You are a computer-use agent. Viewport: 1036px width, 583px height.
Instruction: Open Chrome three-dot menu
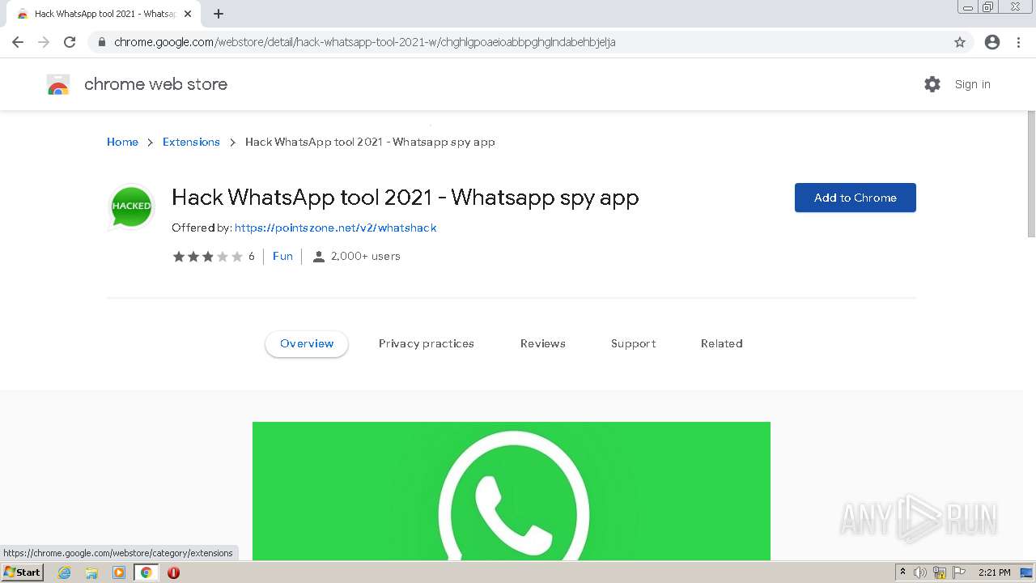click(1018, 42)
